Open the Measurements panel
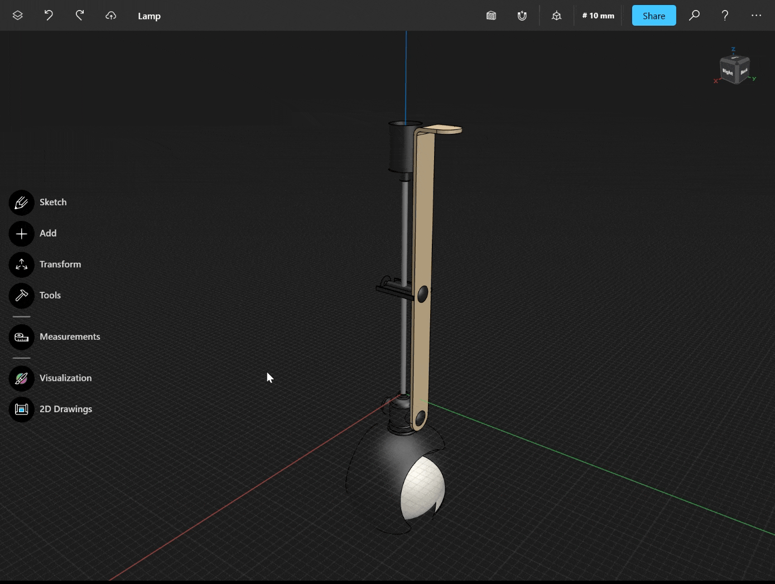The height and width of the screenshot is (584, 775). (21, 337)
